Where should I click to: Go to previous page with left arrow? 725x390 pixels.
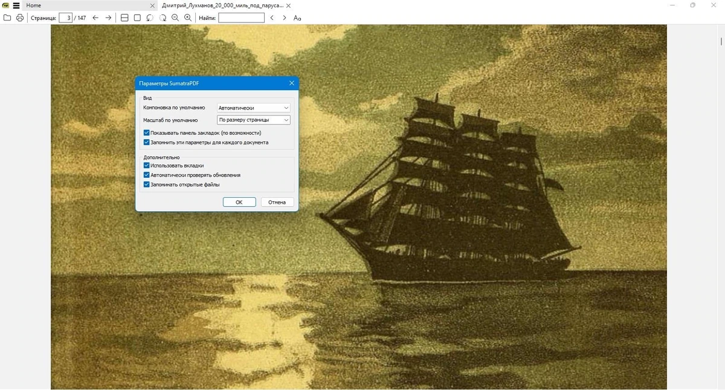point(95,18)
